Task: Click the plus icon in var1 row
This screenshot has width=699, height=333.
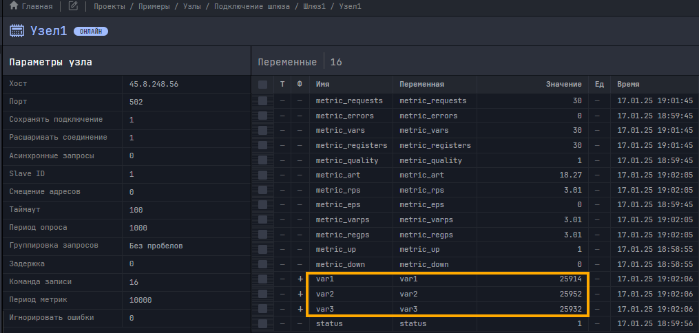Action: point(300,279)
